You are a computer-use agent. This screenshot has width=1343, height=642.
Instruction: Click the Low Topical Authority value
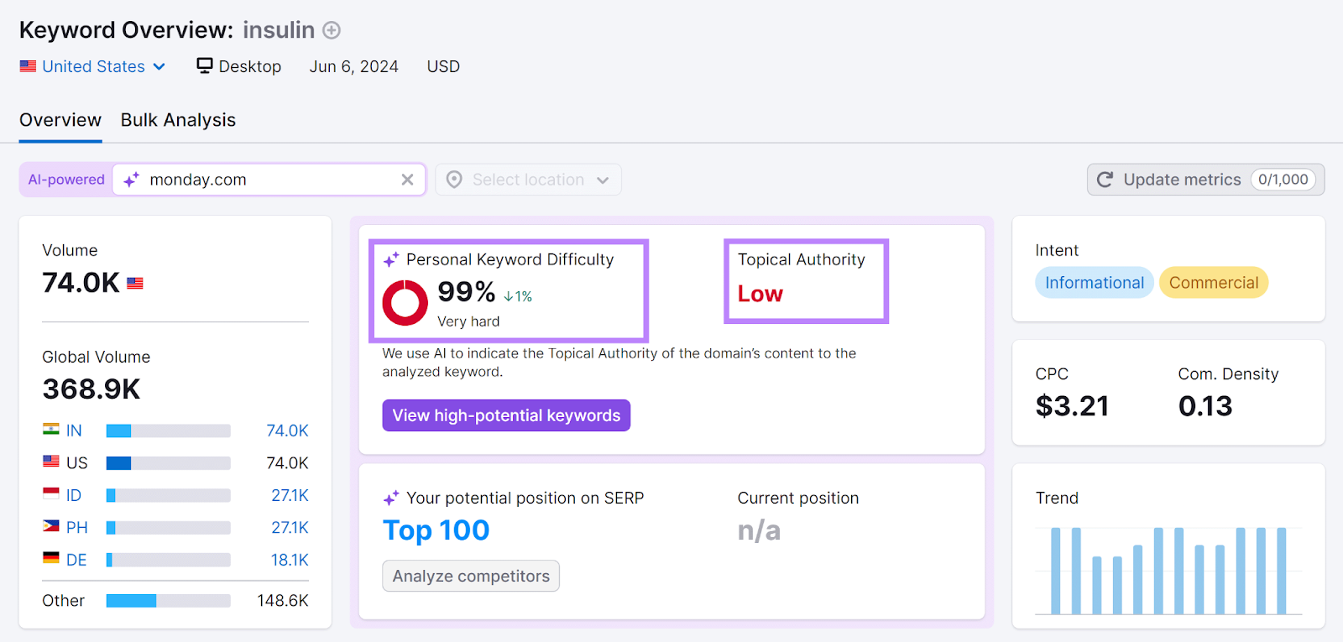[x=760, y=294]
